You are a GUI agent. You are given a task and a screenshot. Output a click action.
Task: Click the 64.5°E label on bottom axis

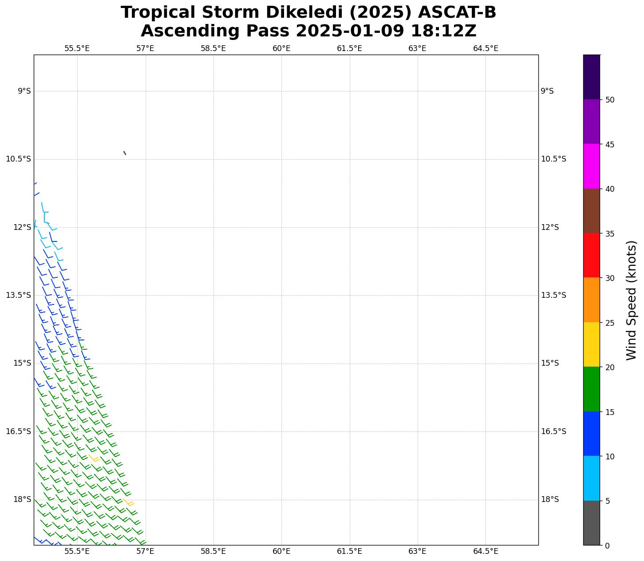tap(486, 551)
